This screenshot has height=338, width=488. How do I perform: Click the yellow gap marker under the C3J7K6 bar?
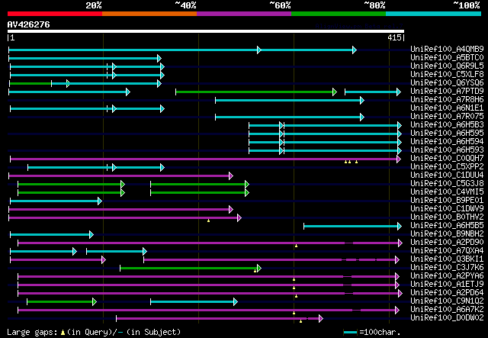(255, 271)
